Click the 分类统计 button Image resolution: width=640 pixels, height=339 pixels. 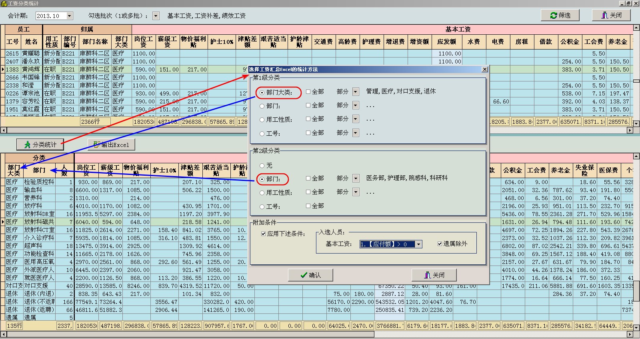click(40, 145)
